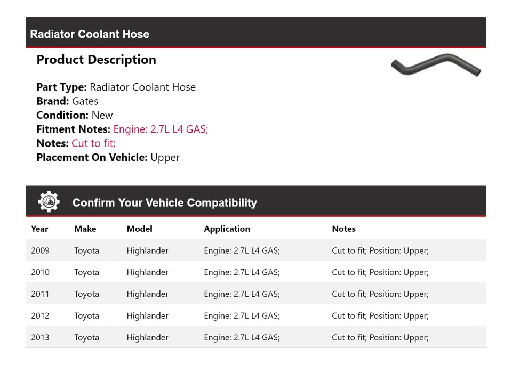The width and height of the screenshot is (512, 365).
Task: Select the 2010 year cell
Action: [40, 272]
